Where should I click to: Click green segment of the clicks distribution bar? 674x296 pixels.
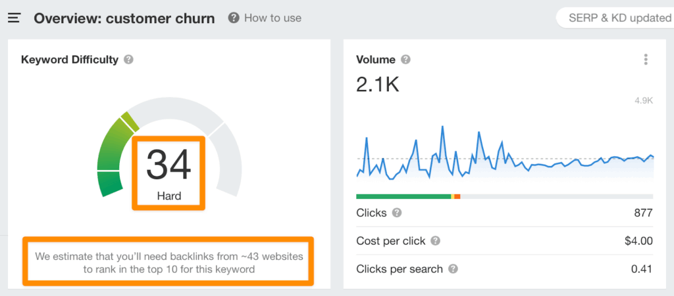(x=403, y=196)
